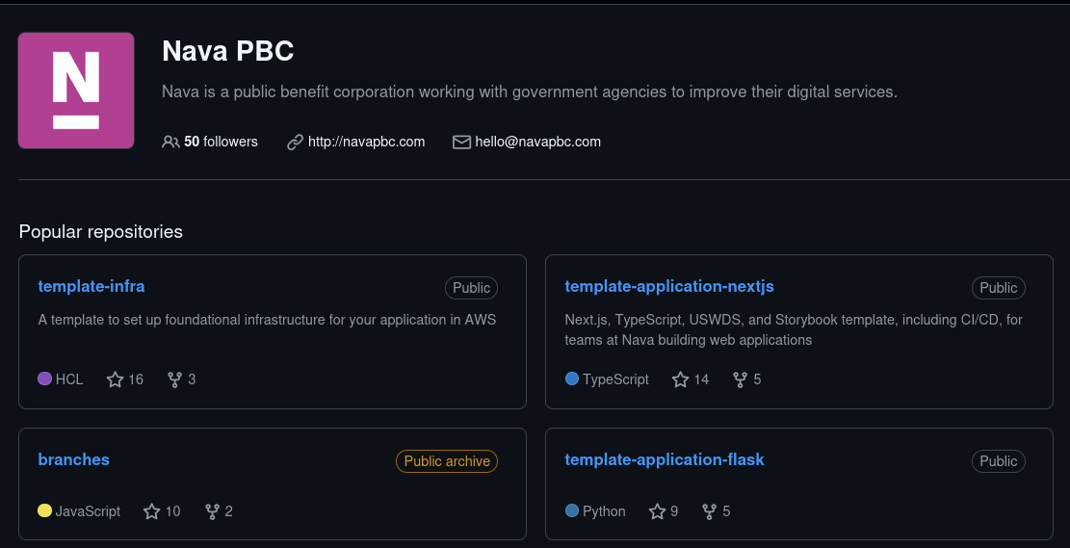
Task: Click the purple HCL language color dot
Action: 45,378
